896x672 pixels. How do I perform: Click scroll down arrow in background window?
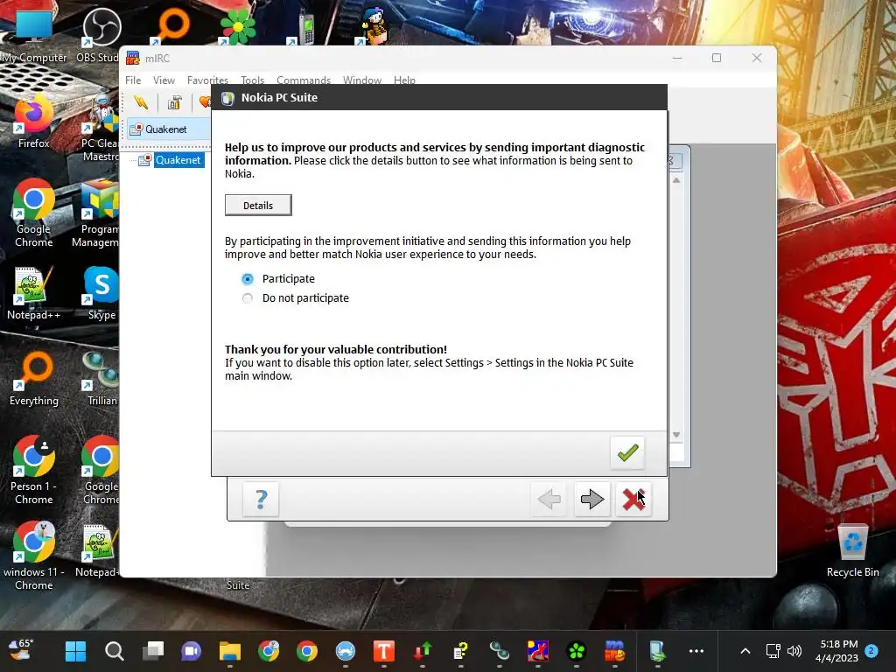click(x=676, y=435)
